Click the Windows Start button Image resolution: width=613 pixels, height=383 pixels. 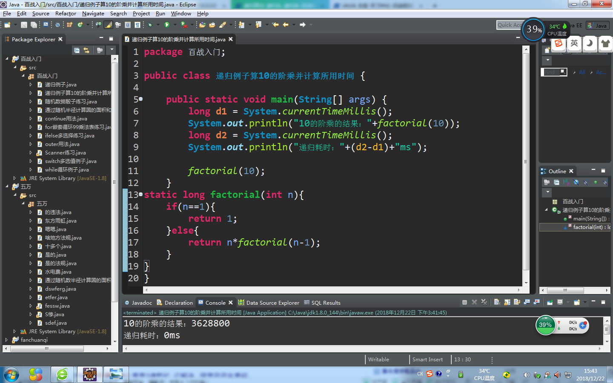click(11, 374)
